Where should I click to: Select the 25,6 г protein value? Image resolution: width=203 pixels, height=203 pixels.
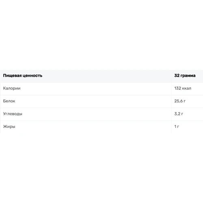[180, 101]
